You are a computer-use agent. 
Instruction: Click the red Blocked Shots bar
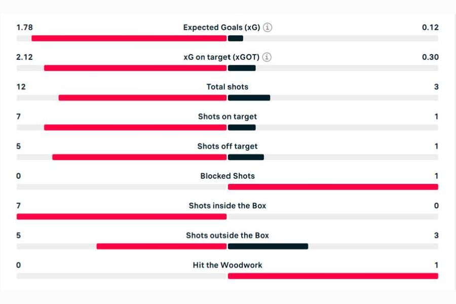[333, 187]
